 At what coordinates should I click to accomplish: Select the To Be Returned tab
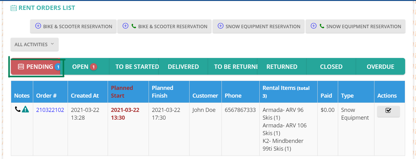tap(233, 67)
